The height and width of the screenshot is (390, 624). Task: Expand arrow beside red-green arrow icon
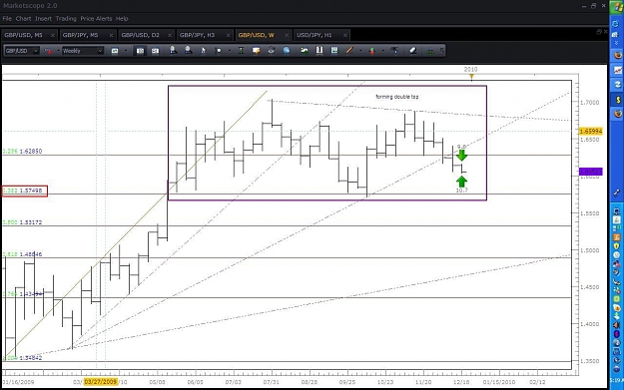(x=383, y=51)
